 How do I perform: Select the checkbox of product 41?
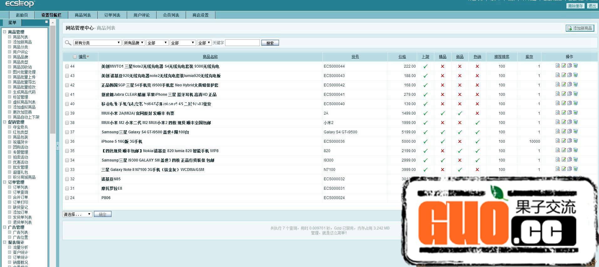[67, 95]
